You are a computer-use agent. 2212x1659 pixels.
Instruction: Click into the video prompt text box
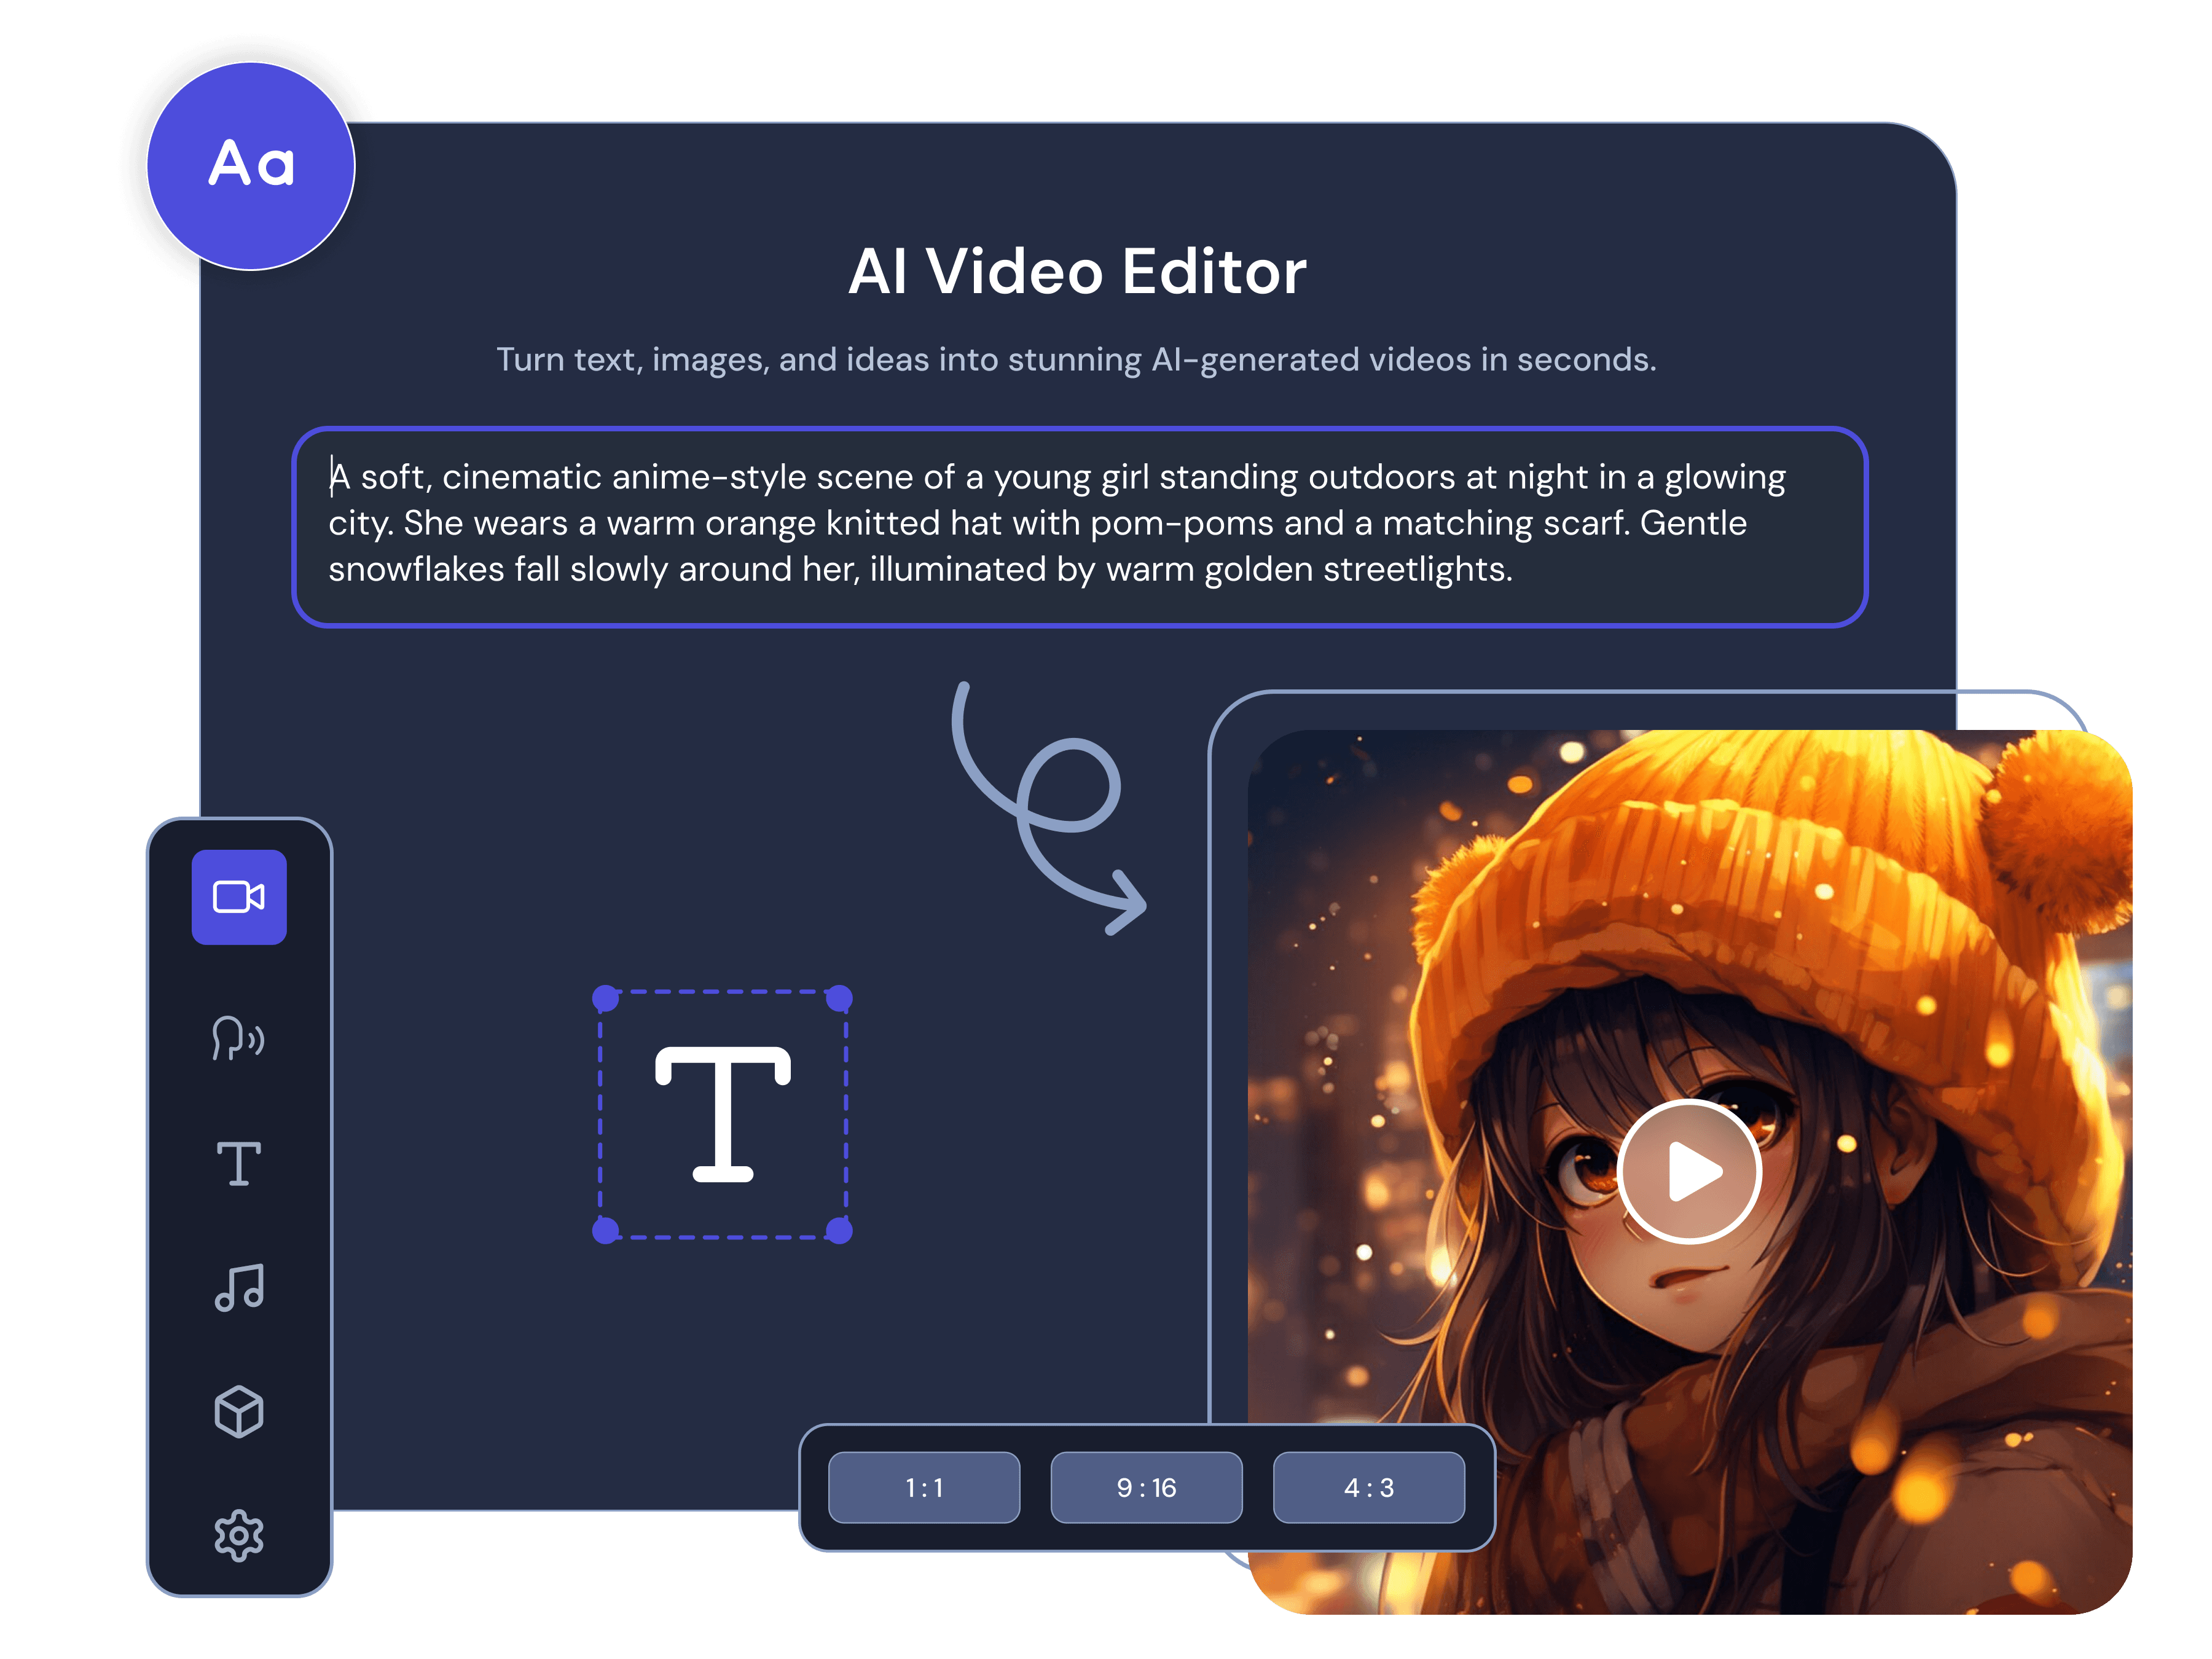(1080, 527)
